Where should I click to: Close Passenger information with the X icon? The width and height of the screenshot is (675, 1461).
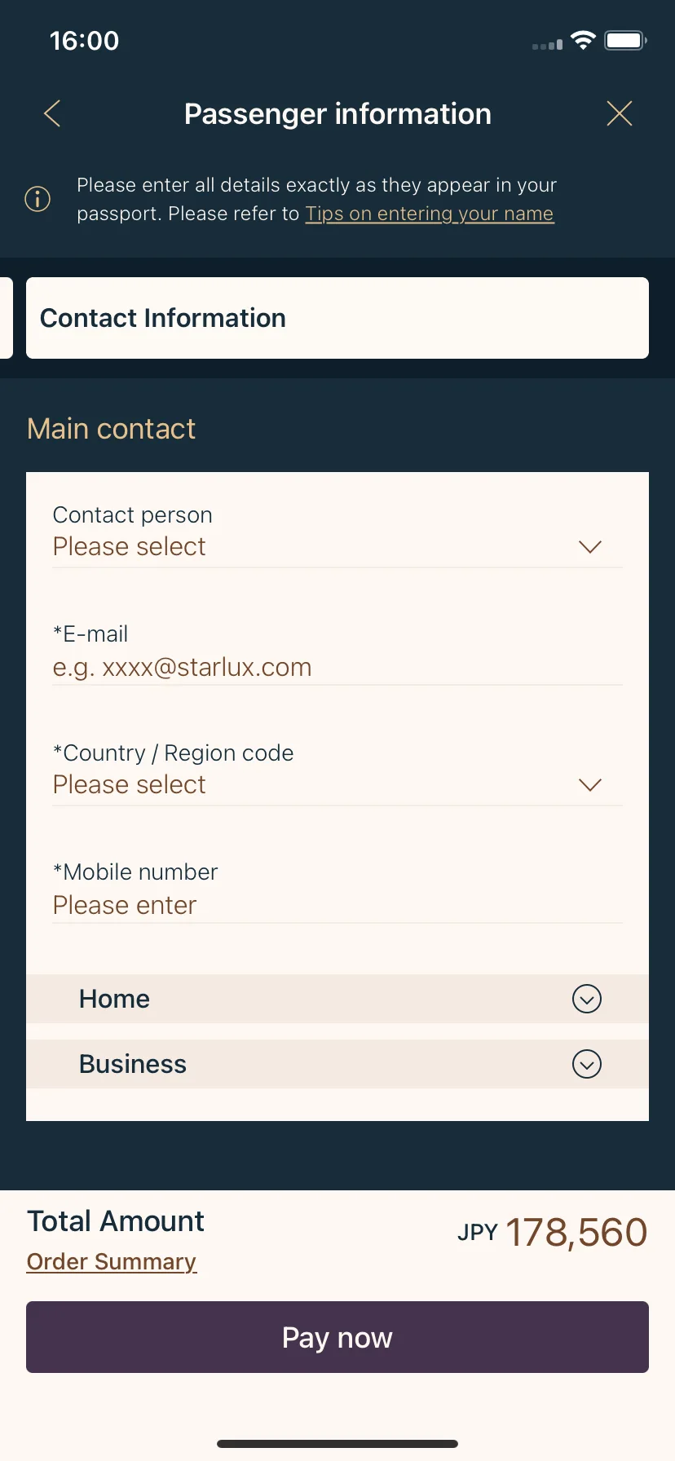(620, 113)
